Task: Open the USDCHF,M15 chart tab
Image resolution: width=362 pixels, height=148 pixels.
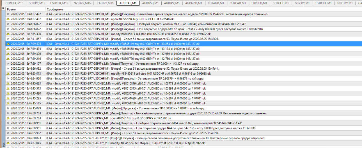Action: point(59,3)
